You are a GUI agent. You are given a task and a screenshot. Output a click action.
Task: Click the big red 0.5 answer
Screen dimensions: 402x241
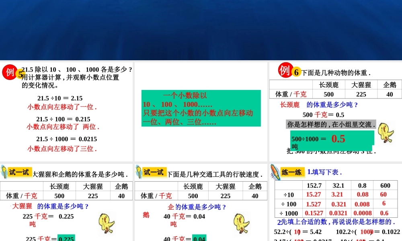point(338,139)
